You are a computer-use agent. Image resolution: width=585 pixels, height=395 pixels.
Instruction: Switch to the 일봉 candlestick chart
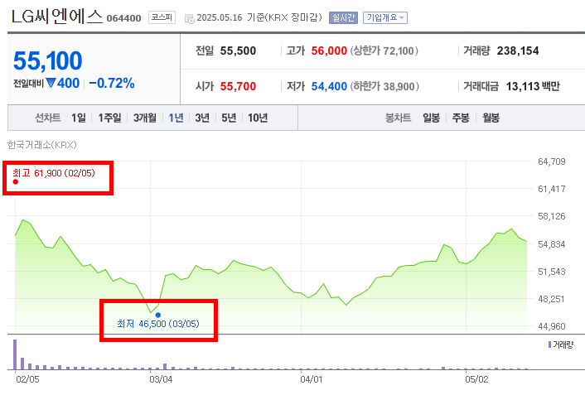pyautogui.click(x=431, y=118)
